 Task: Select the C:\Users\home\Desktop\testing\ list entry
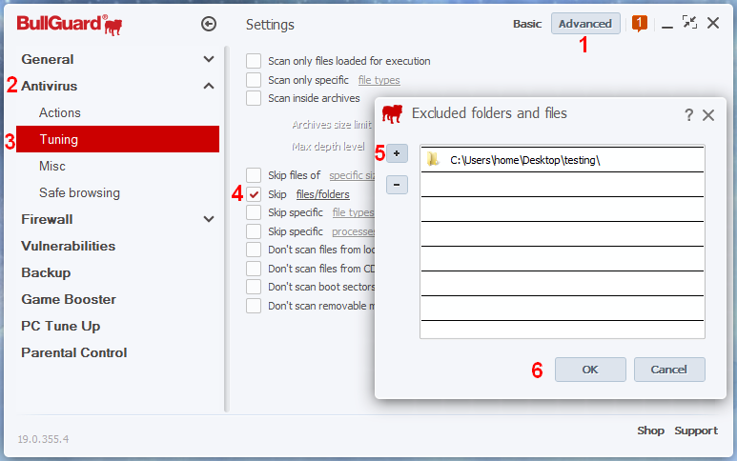tap(525, 160)
